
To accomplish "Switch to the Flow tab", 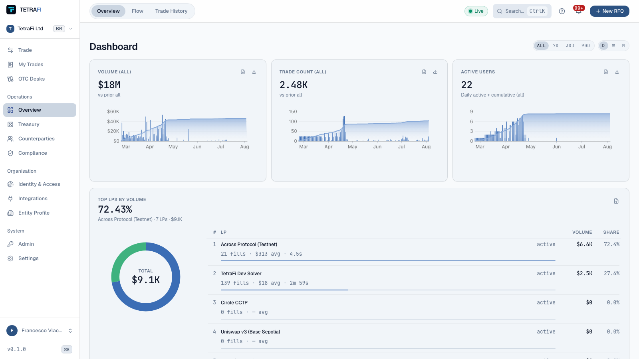I will (137, 11).
